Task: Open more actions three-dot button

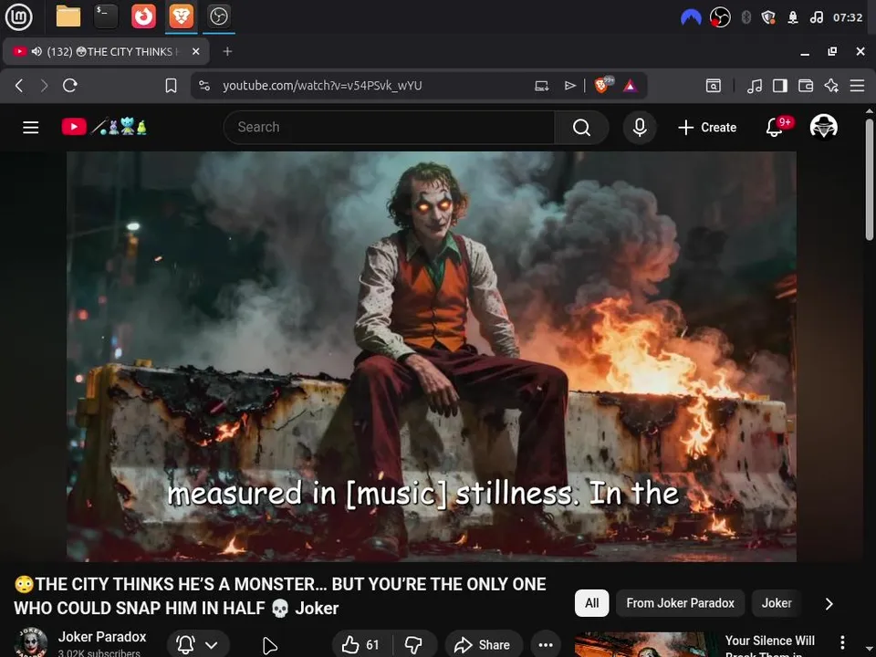Action: click(546, 645)
